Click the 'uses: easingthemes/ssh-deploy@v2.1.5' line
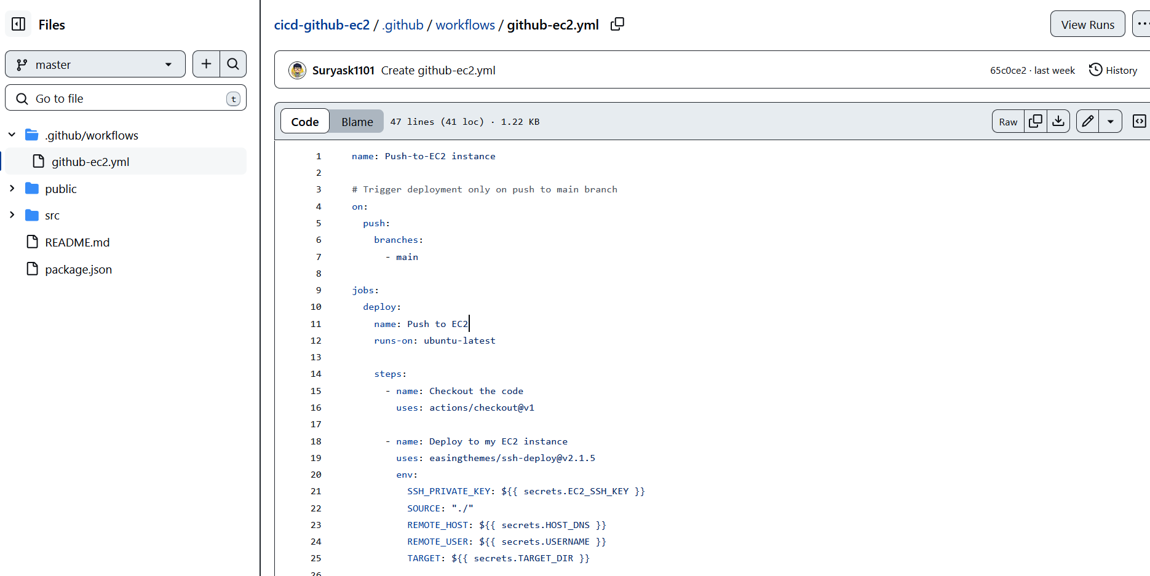Image resolution: width=1150 pixels, height=576 pixels. click(x=496, y=458)
